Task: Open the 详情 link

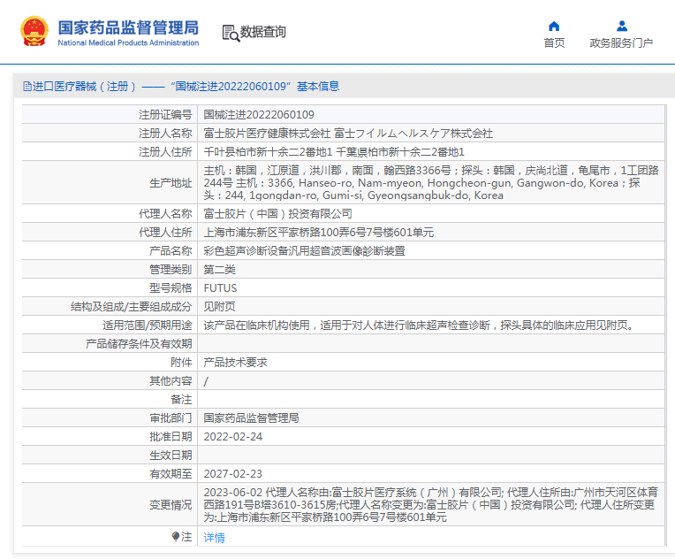Action: point(214,538)
